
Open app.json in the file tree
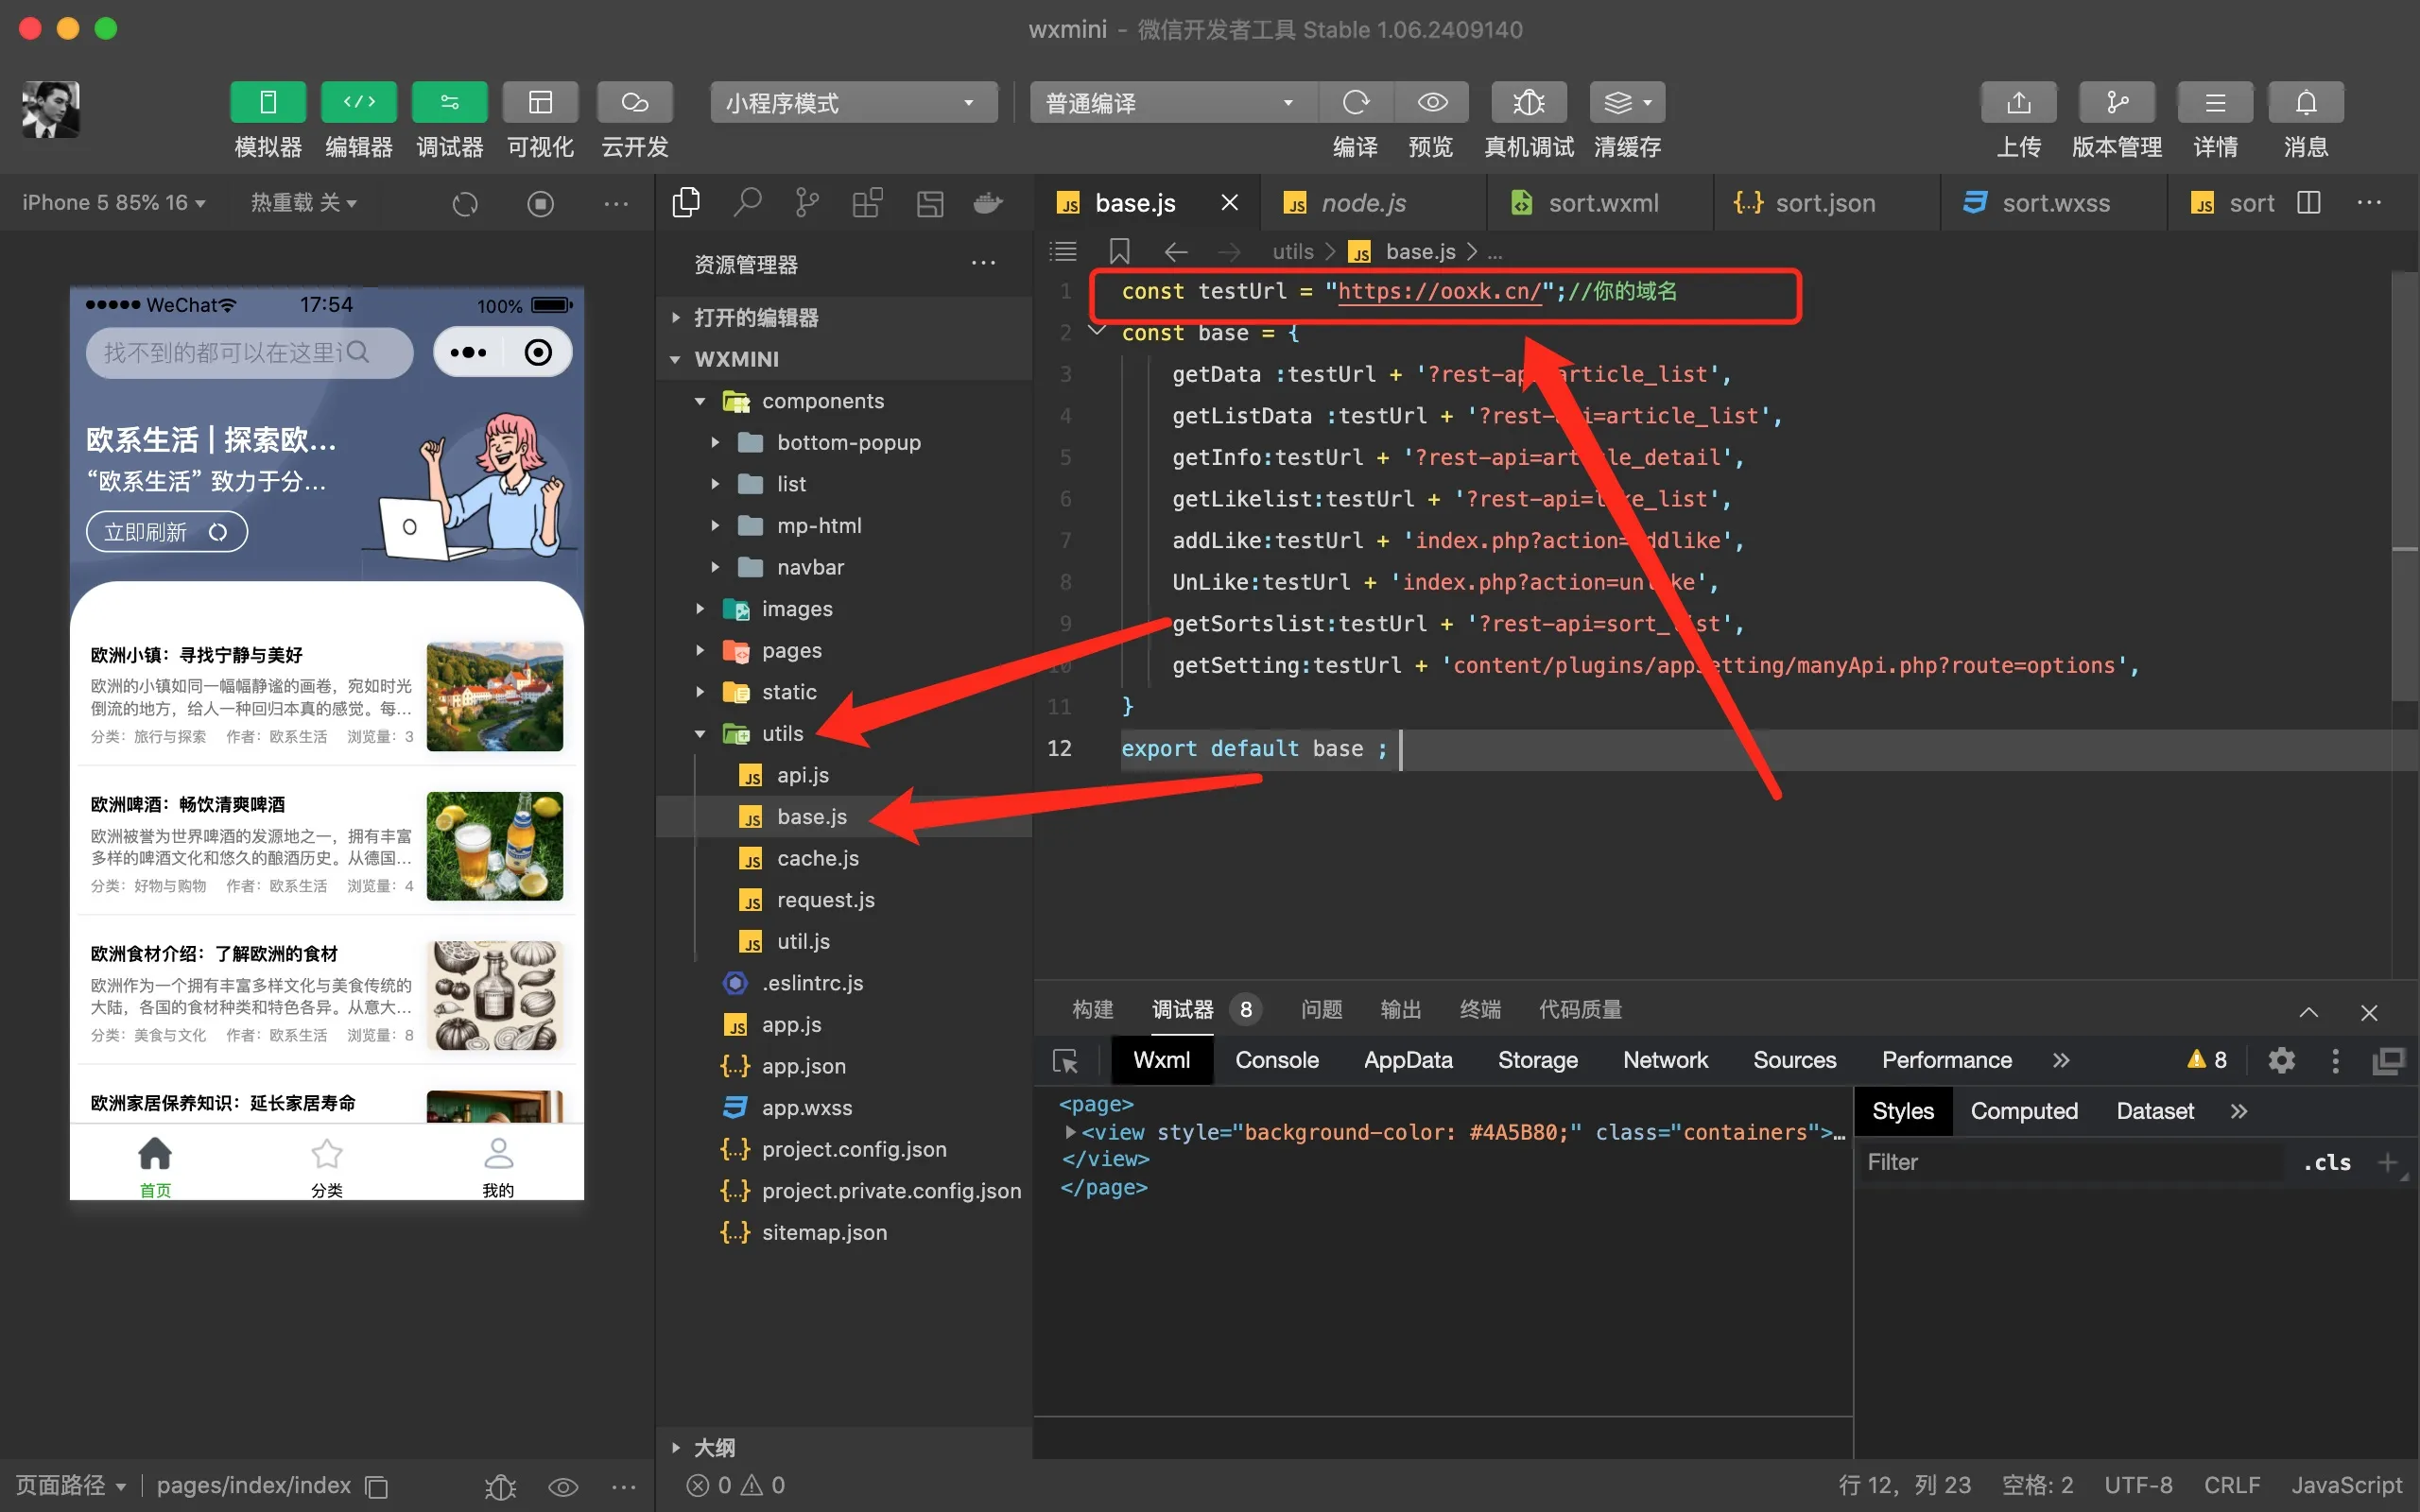845,1066
